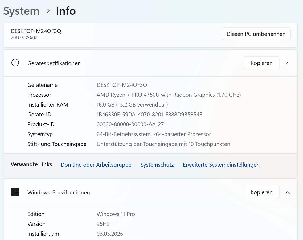Open the Systemschutz link

157,165
